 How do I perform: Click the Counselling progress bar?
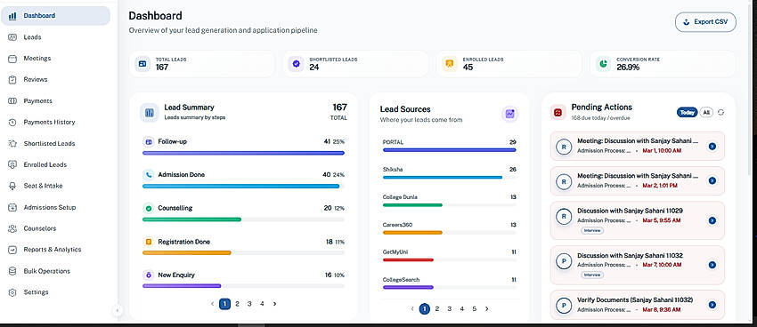(243, 219)
